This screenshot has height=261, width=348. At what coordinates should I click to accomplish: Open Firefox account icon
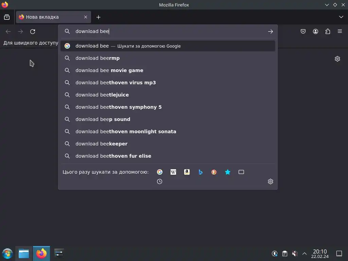[x=315, y=32]
